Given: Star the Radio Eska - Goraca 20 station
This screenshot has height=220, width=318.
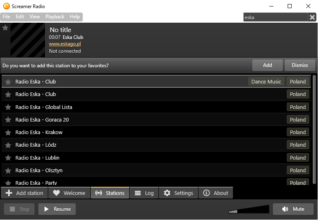Looking at the screenshot, I should coord(8,120).
